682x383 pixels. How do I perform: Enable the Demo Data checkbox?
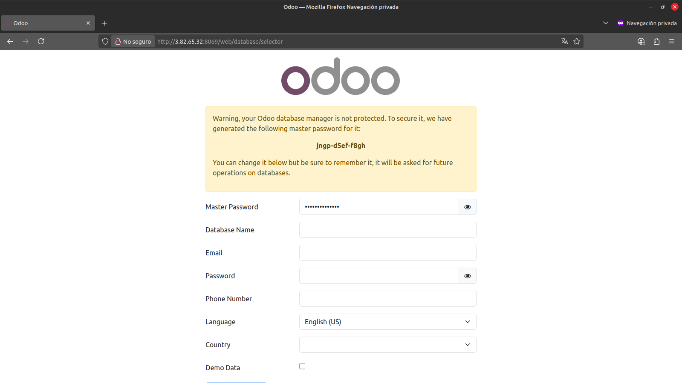(302, 366)
